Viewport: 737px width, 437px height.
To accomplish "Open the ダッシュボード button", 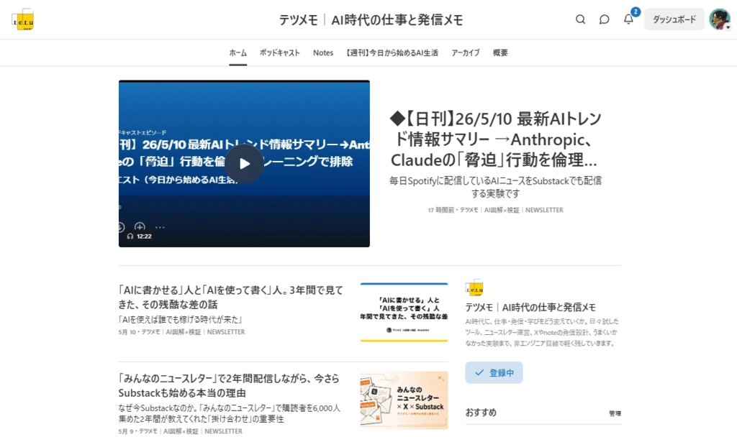I will [x=674, y=19].
